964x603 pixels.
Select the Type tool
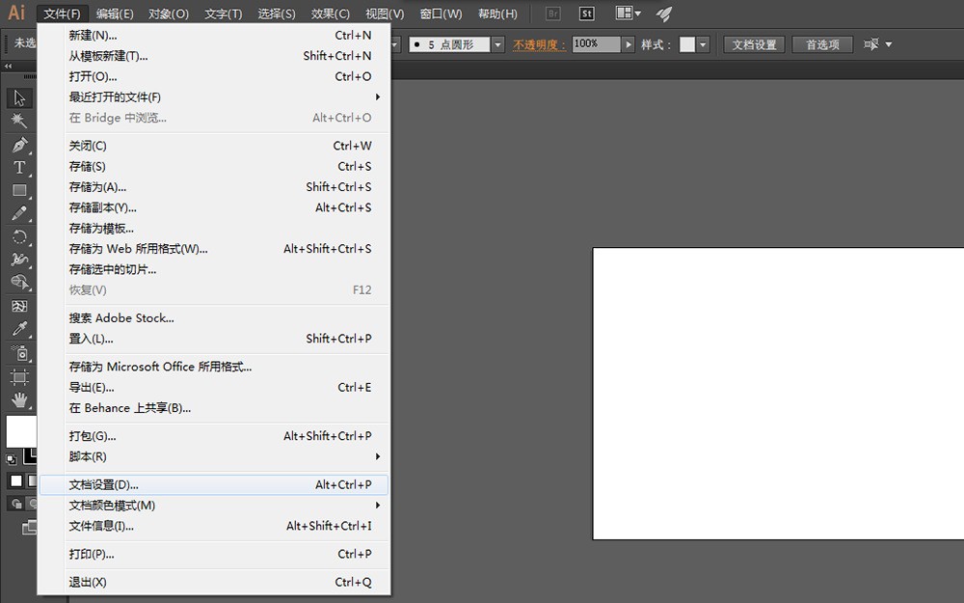pos(19,168)
